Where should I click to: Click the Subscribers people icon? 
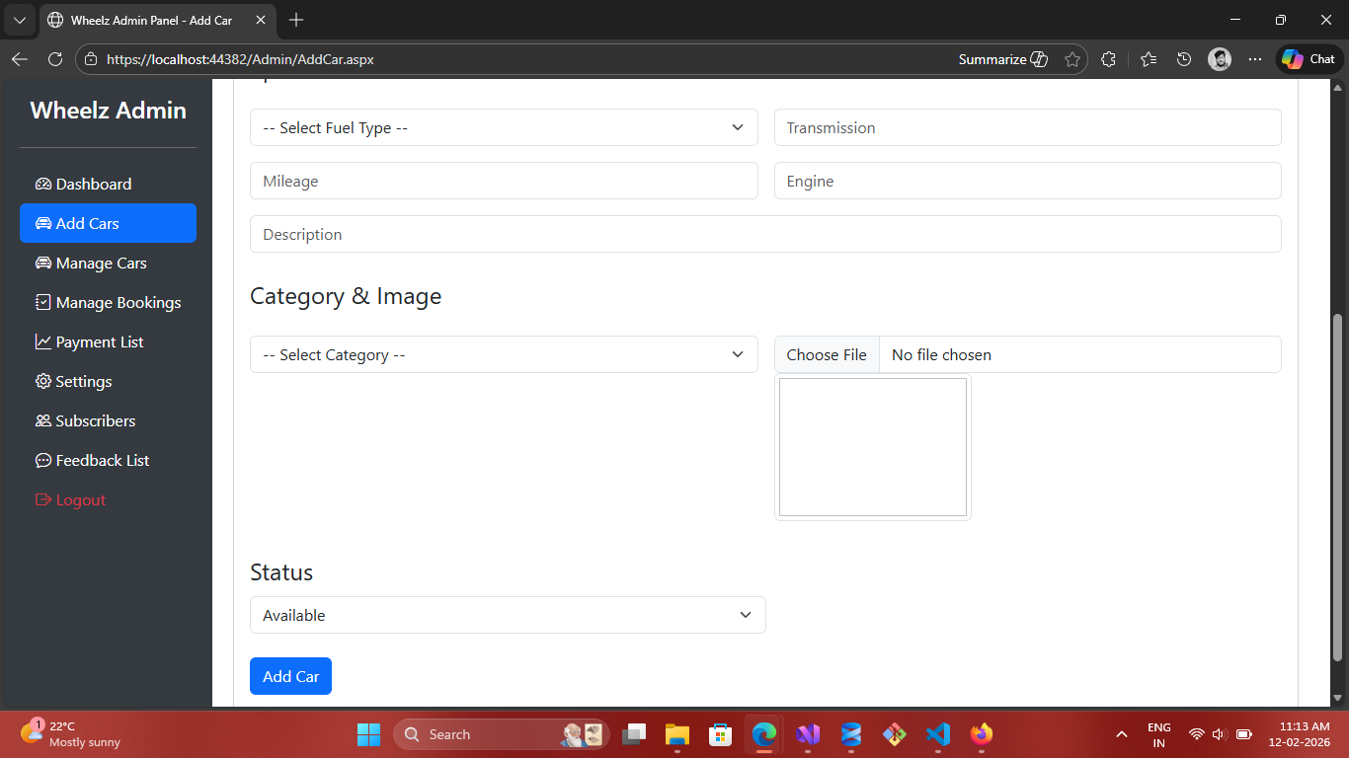coord(42,421)
